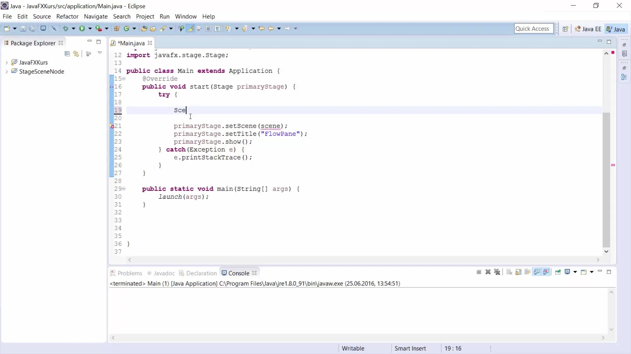Click the Open Console icon
Screen dimensions: 631x354
[x=584, y=272]
